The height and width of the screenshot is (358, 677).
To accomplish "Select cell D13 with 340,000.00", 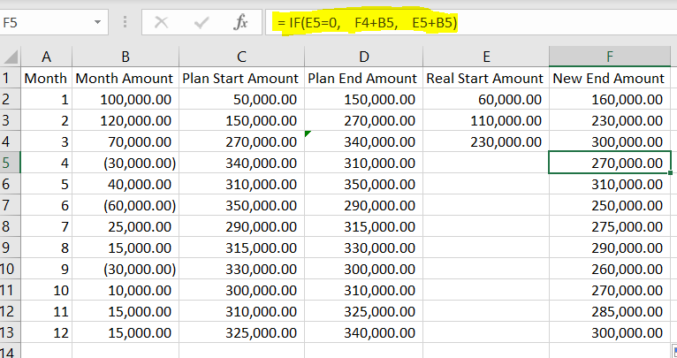I will [363, 332].
